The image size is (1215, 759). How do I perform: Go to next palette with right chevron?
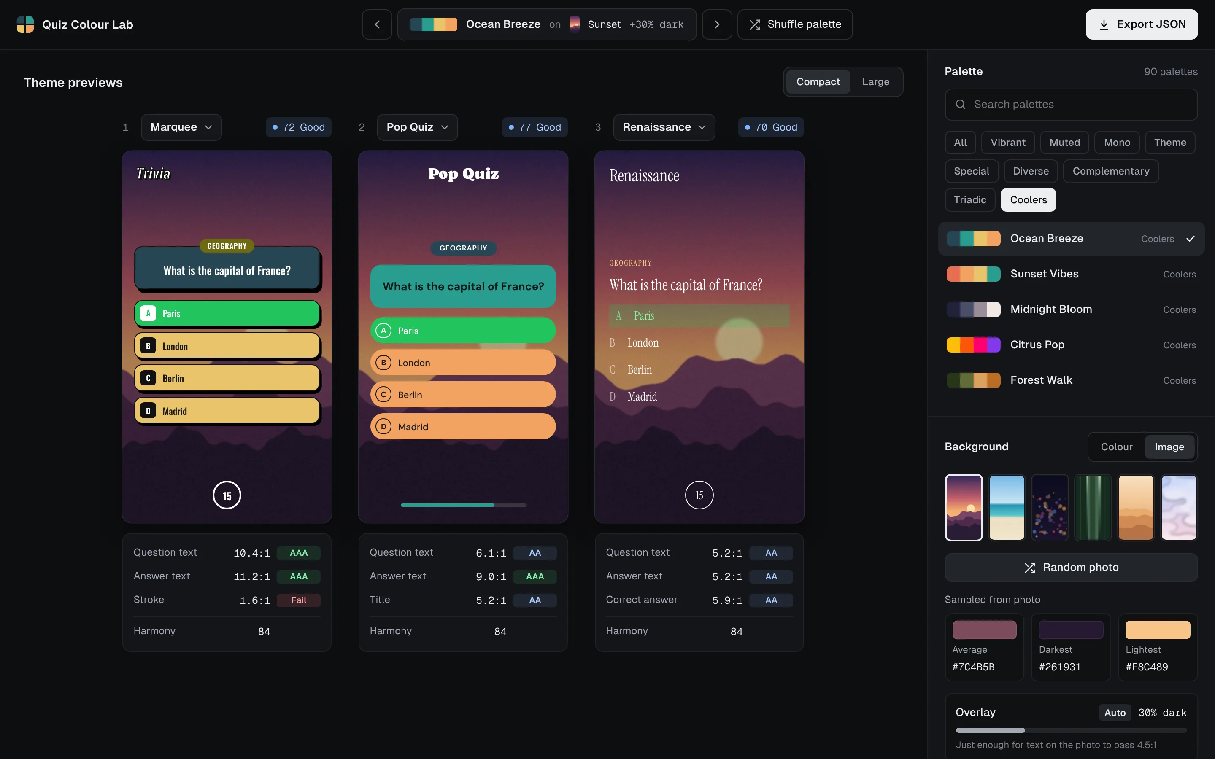point(716,24)
